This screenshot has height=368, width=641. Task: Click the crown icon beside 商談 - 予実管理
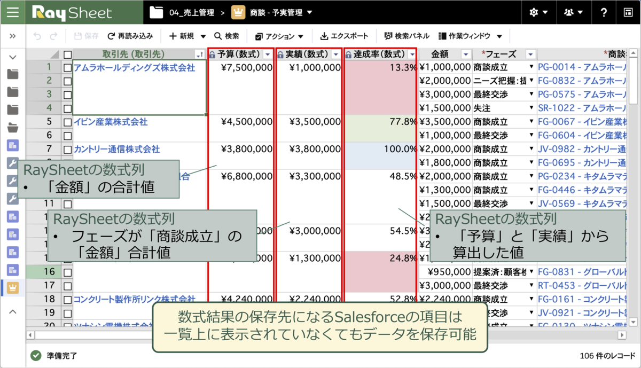(x=238, y=12)
